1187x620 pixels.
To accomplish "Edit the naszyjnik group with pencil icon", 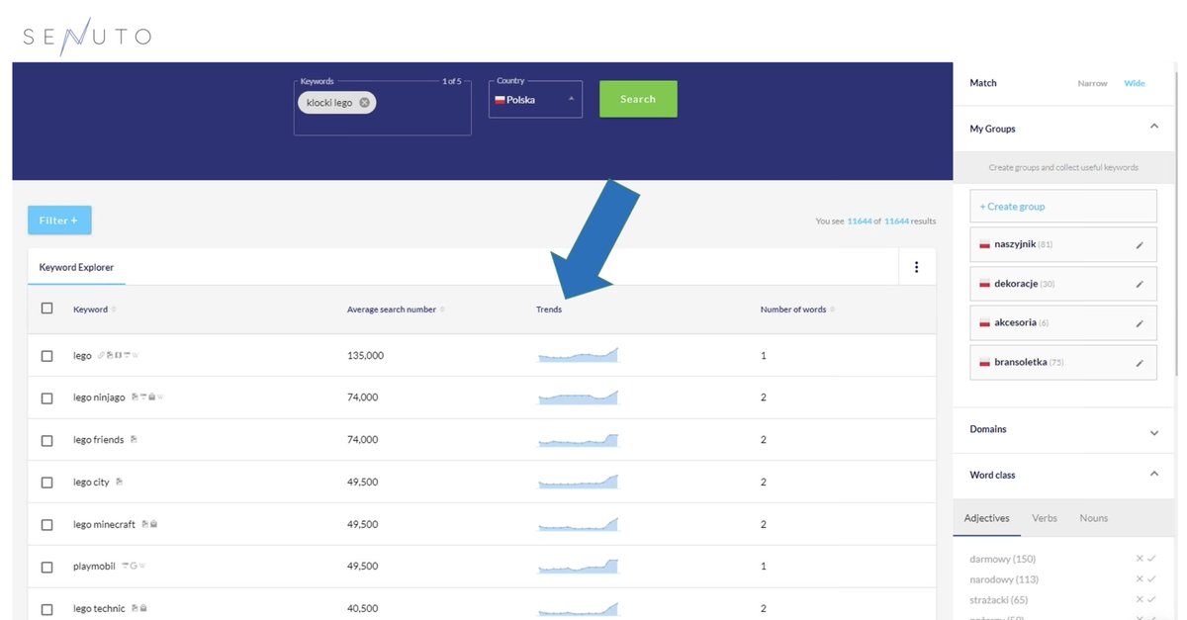I will click(1139, 244).
